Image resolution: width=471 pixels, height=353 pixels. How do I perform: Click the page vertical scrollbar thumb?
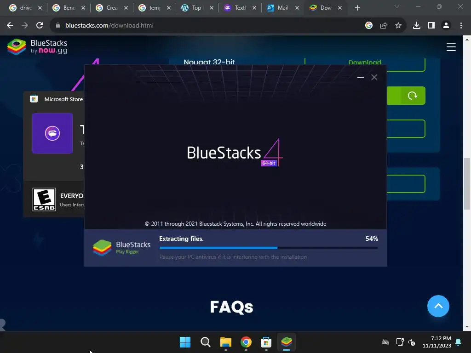[467, 184]
